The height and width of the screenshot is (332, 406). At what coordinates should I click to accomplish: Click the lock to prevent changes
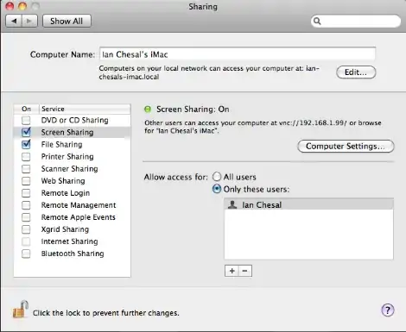coord(21,310)
